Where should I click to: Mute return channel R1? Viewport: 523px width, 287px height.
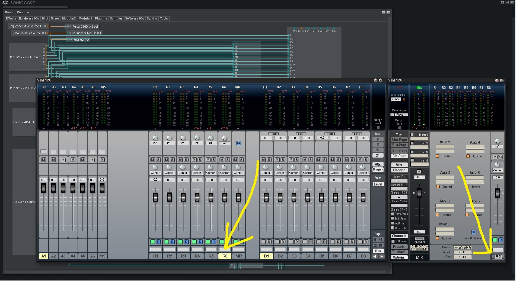[153, 160]
